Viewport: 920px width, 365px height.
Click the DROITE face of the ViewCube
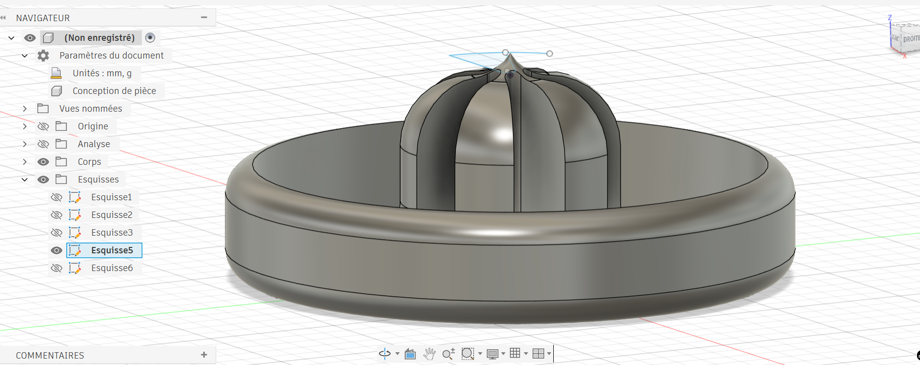[911, 39]
